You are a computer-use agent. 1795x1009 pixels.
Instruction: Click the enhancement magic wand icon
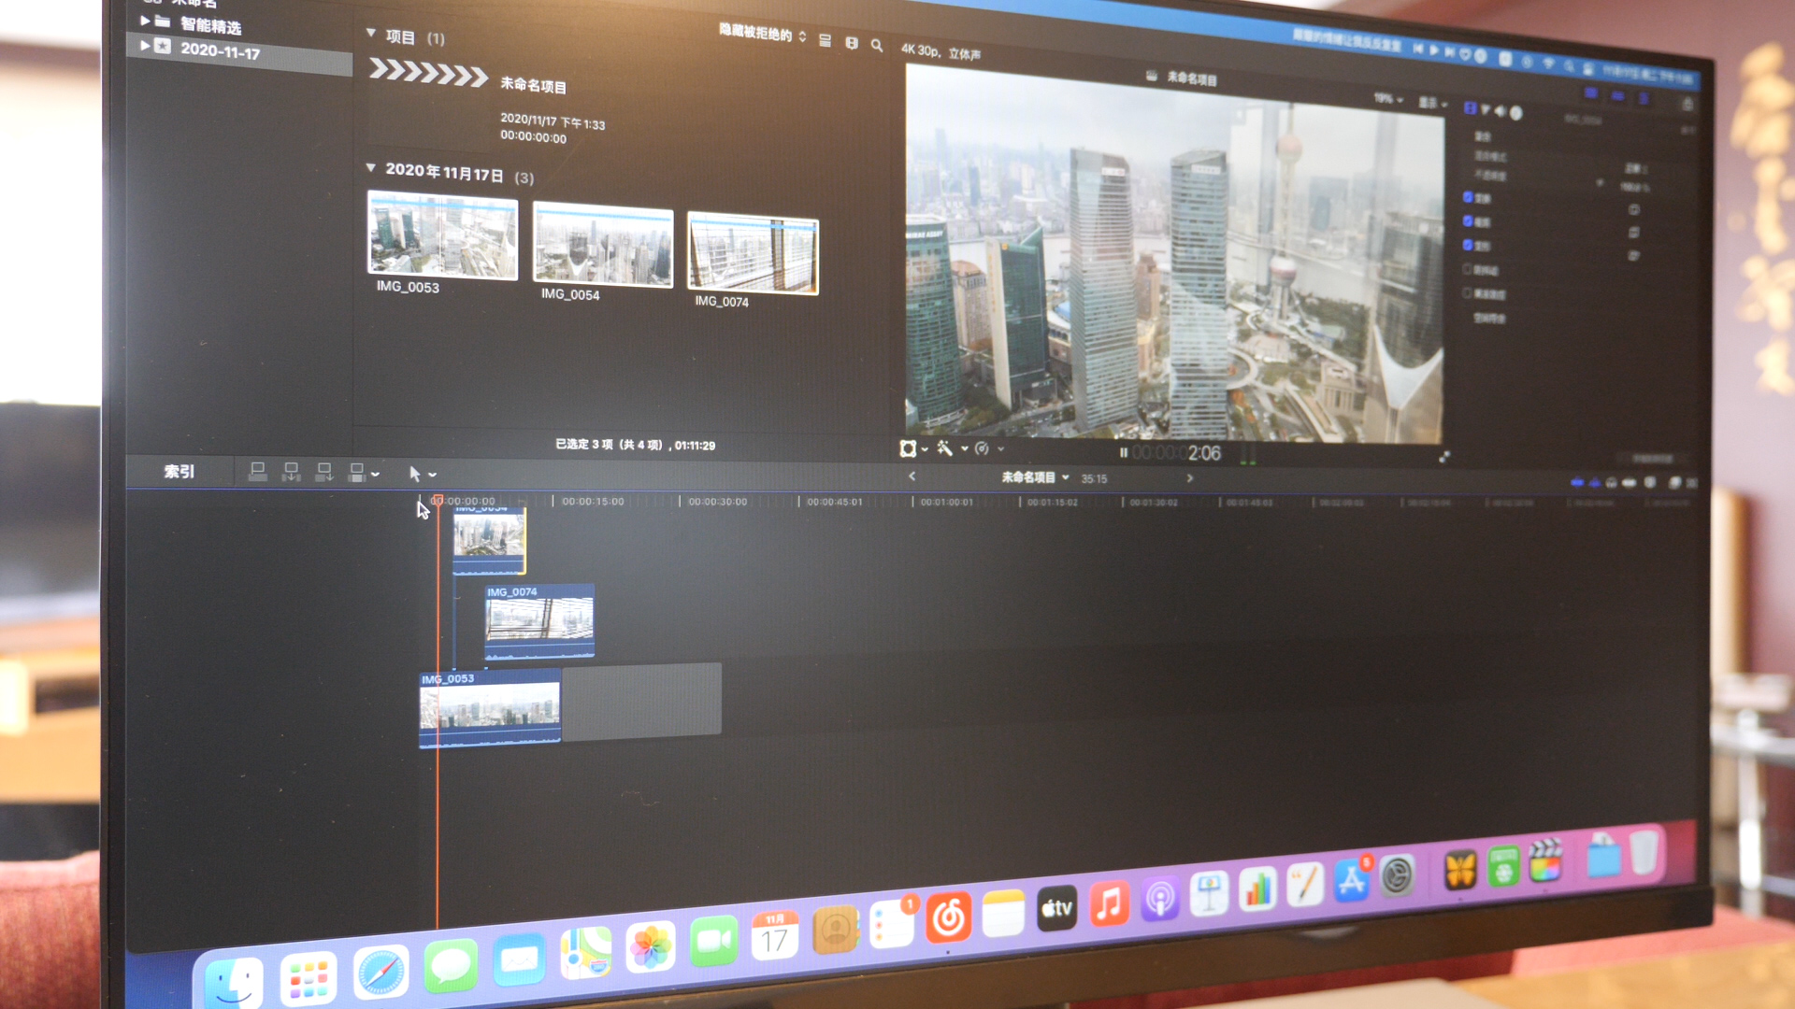tap(945, 449)
